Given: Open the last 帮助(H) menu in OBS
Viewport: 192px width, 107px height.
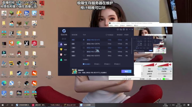Looking at the screenshot, I should 136,25.
